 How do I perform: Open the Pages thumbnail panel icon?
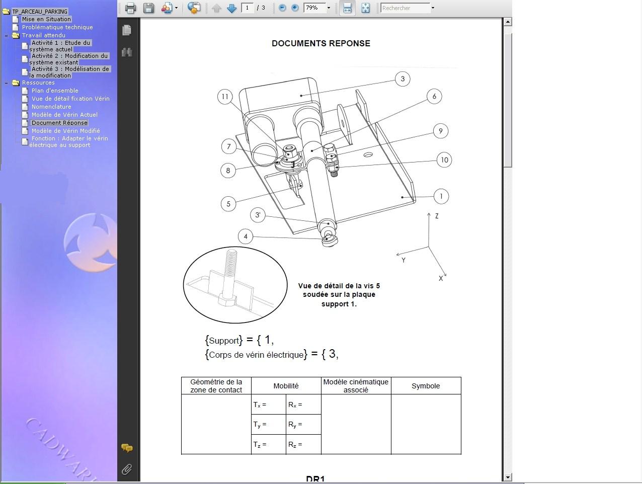tap(127, 30)
